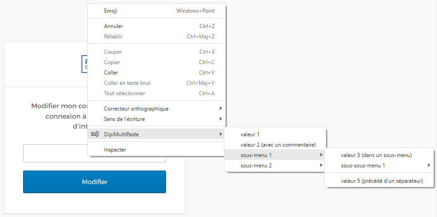Open Sens de l'écriture submenu
The width and height of the screenshot is (437, 217).
click(157, 119)
